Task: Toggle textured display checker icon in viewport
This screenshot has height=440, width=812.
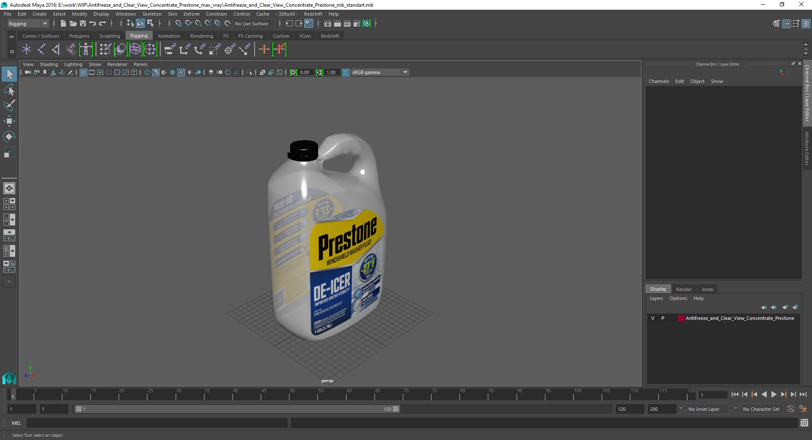Action: click(181, 72)
